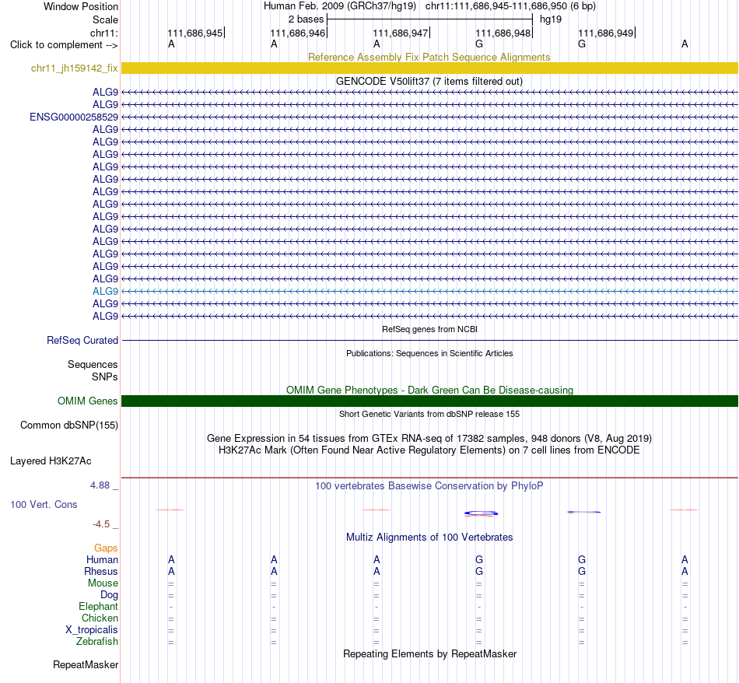Open 'OMIM Gene Phenotypes' track title

click(429, 390)
